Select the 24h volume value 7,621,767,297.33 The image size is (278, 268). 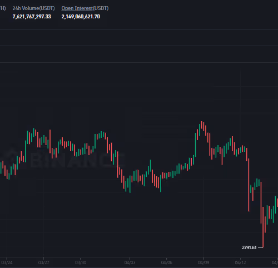[x=32, y=17]
